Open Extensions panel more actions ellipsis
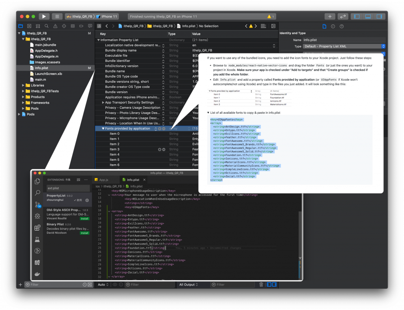 [x=86, y=180]
